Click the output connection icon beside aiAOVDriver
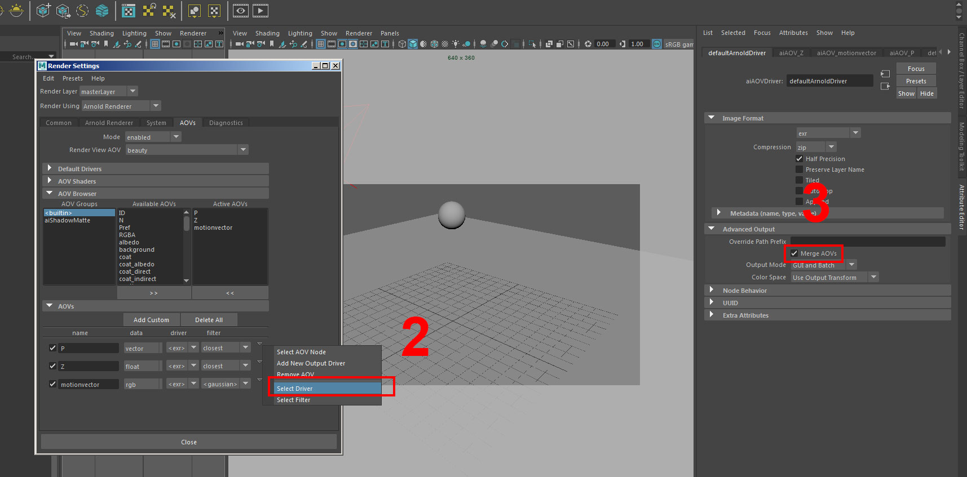 pyautogui.click(x=885, y=86)
